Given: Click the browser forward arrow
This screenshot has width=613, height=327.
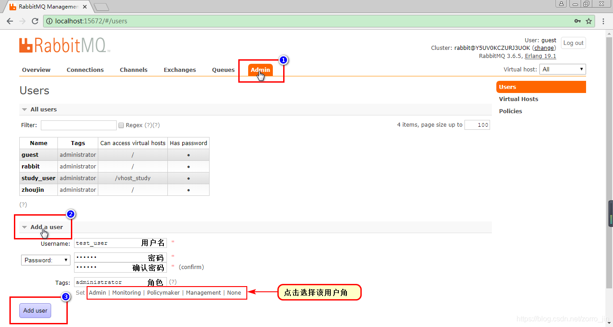Looking at the screenshot, I should [x=22, y=21].
